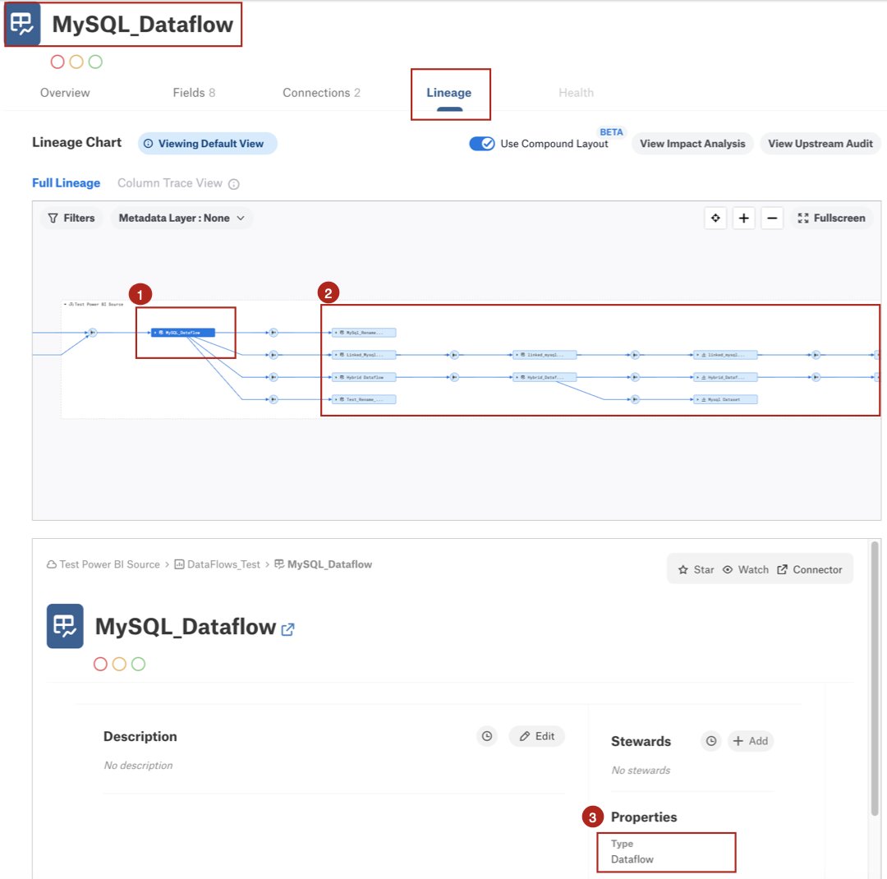Click the Description history clock icon

click(x=487, y=736)
